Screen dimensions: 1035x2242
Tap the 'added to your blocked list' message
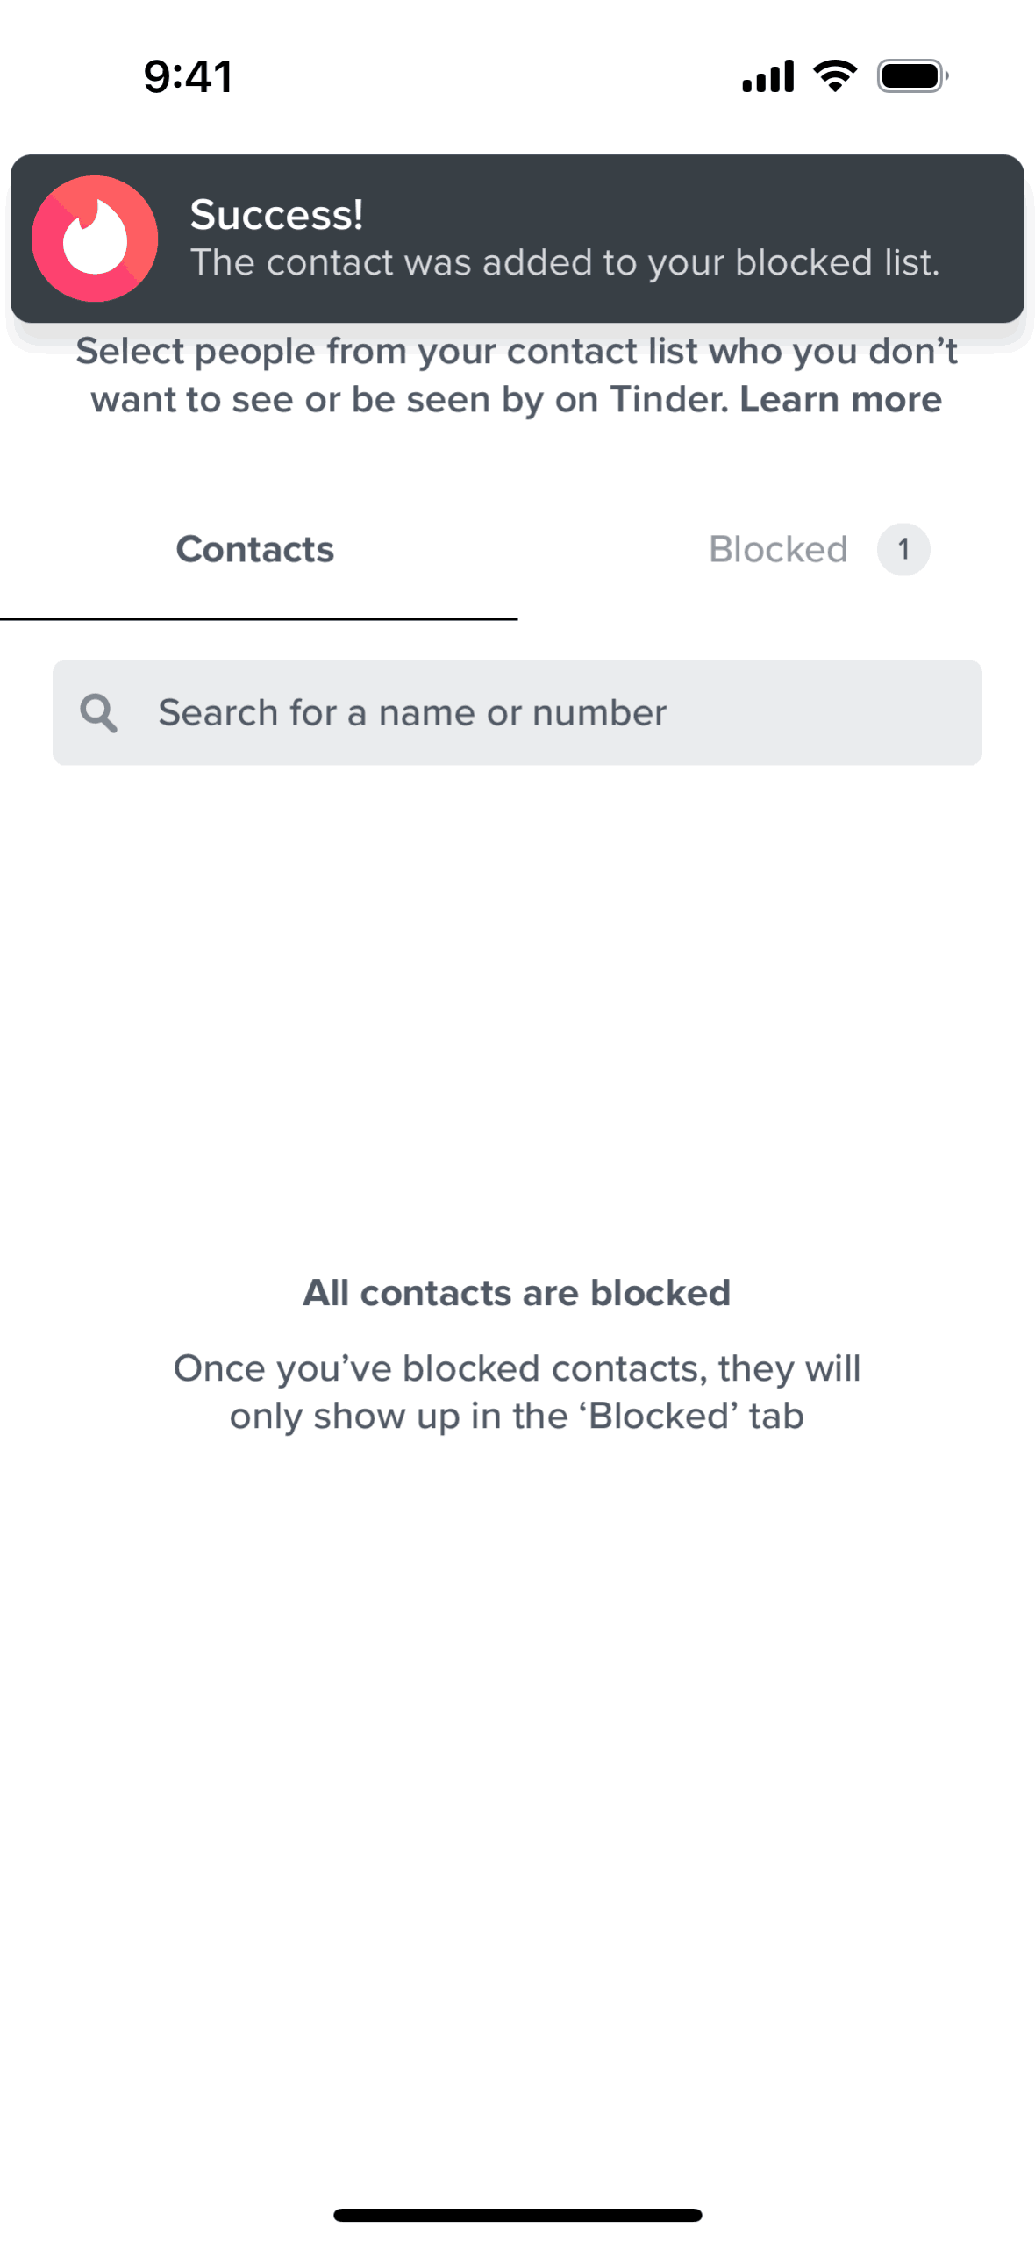point(565,263)
